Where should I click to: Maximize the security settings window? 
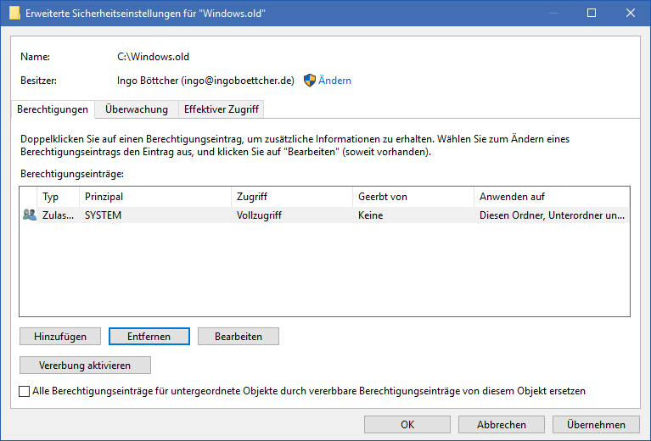592,13
